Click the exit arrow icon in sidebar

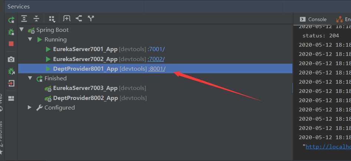[x=11, y=83]
